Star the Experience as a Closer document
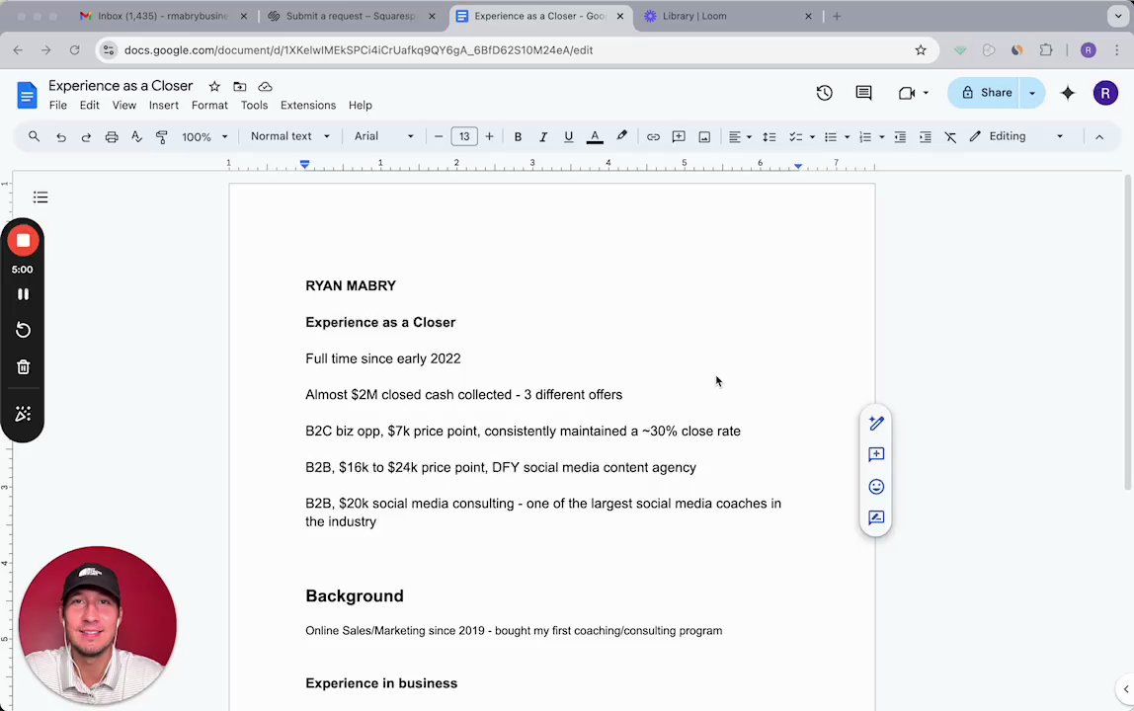 pos(214,86)
